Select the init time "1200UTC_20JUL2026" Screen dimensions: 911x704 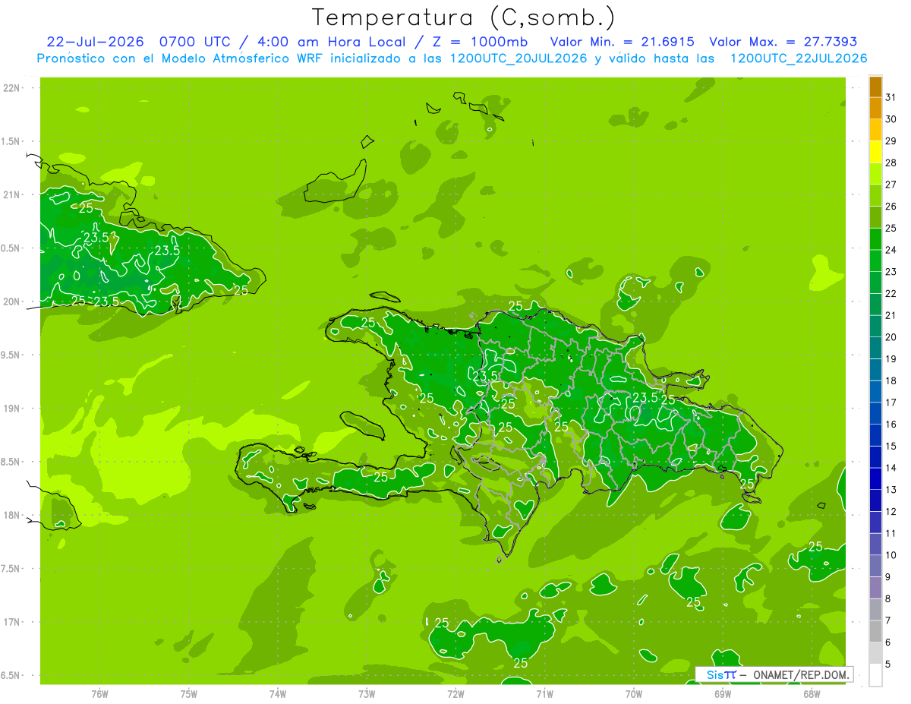click(519, 58)
